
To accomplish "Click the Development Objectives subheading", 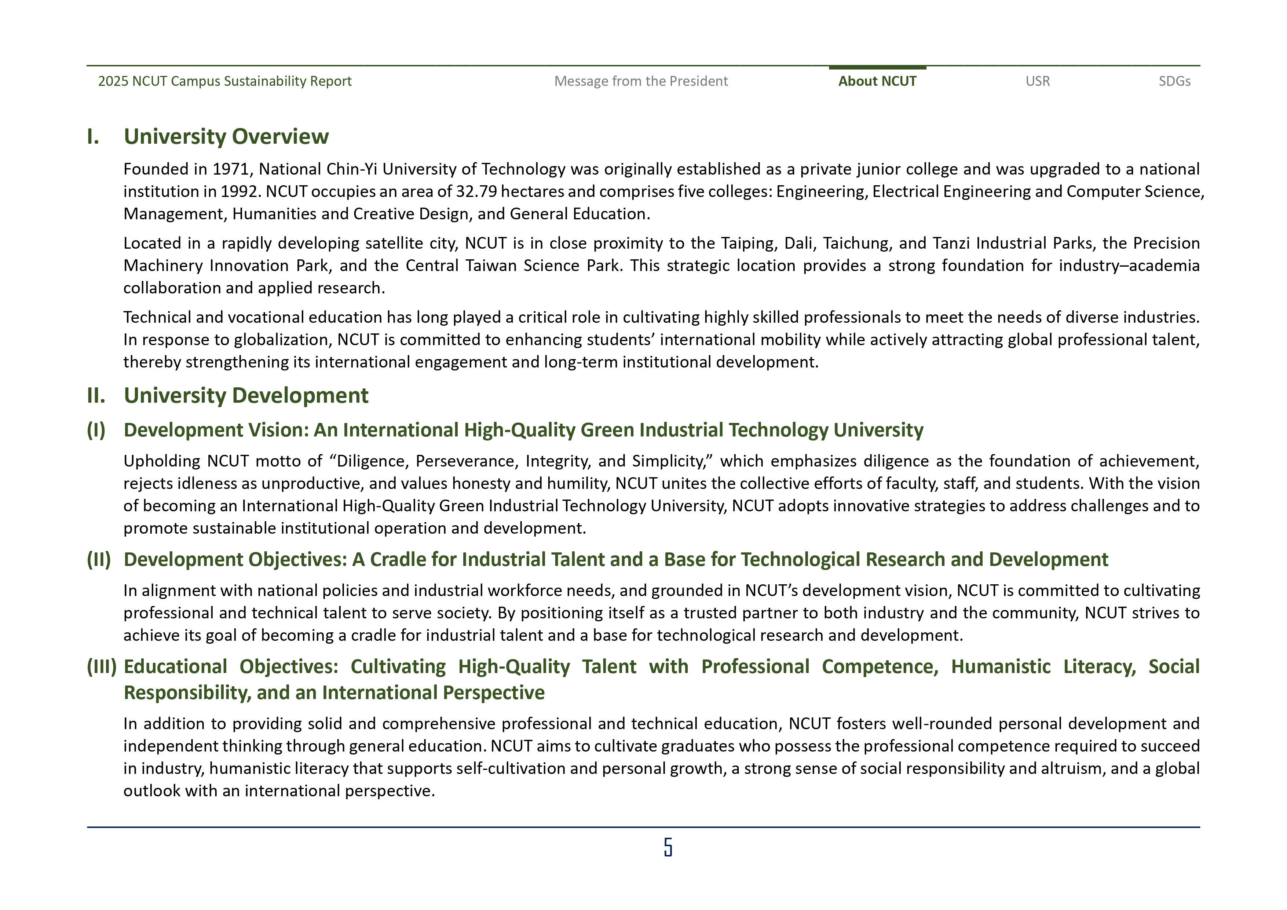I will tap(615, 560).
